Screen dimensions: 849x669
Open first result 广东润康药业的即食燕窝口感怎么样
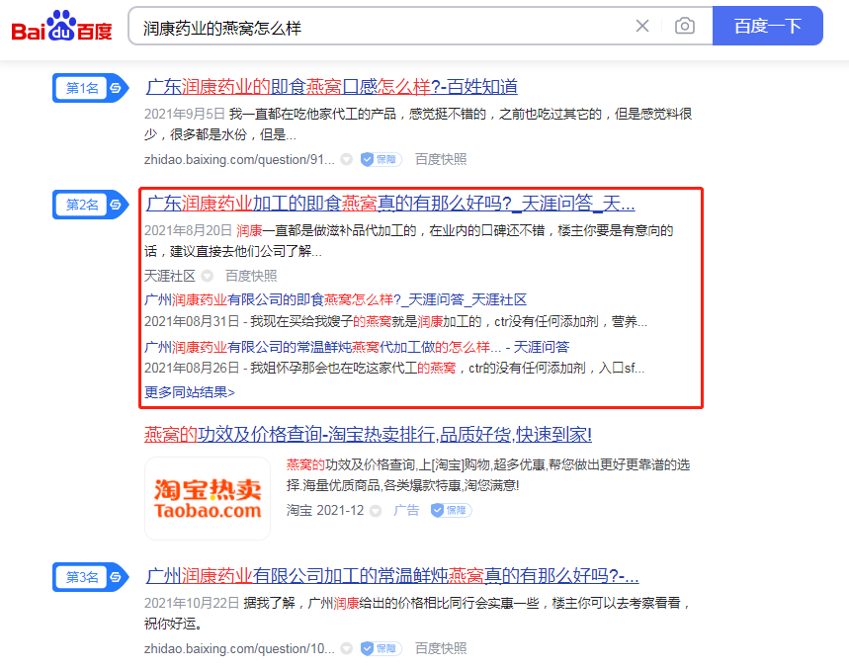pos(331,87)
